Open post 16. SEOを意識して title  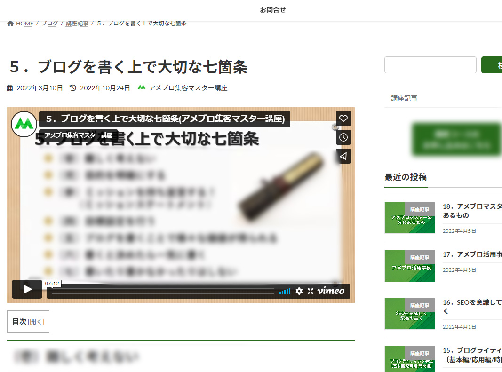tap(472, 306)
